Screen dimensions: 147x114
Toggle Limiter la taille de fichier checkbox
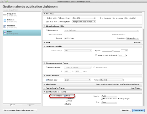point(96,55)
